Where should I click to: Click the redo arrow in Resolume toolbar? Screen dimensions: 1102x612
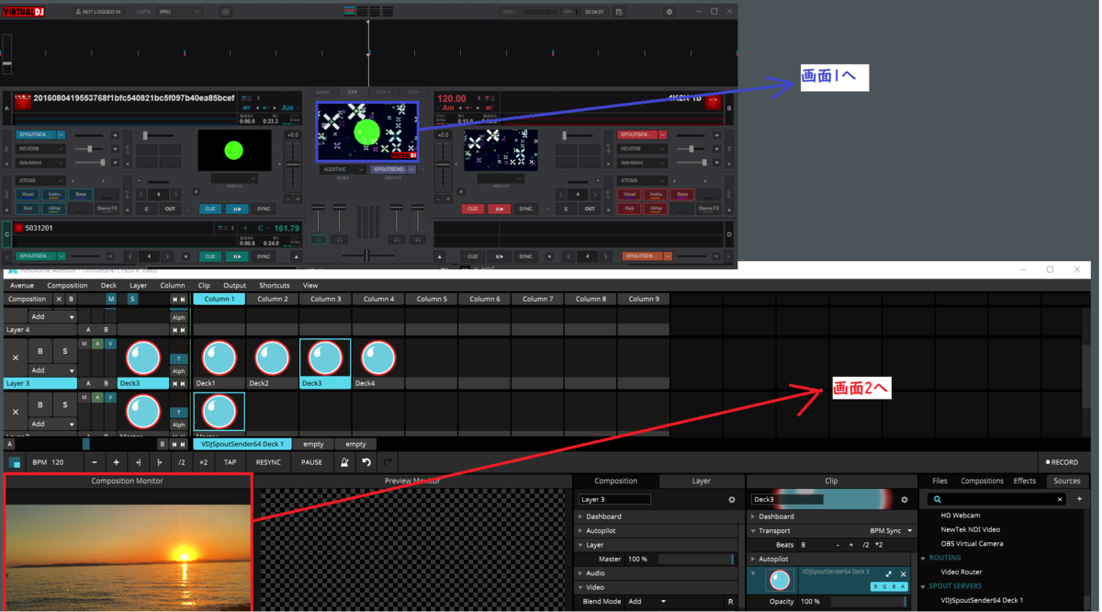pos(388,462)
